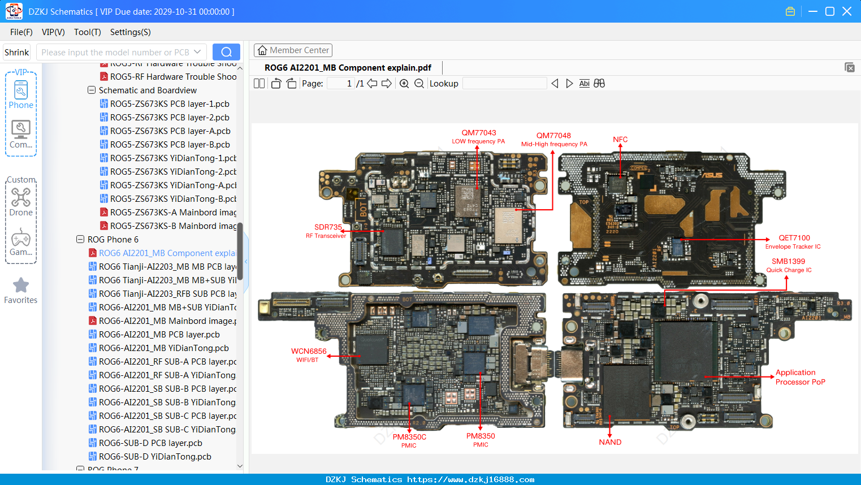Open ROG5-ZS673KS-A Mainbord image
This screenshot has width=861, height=485.
[168, 213]
